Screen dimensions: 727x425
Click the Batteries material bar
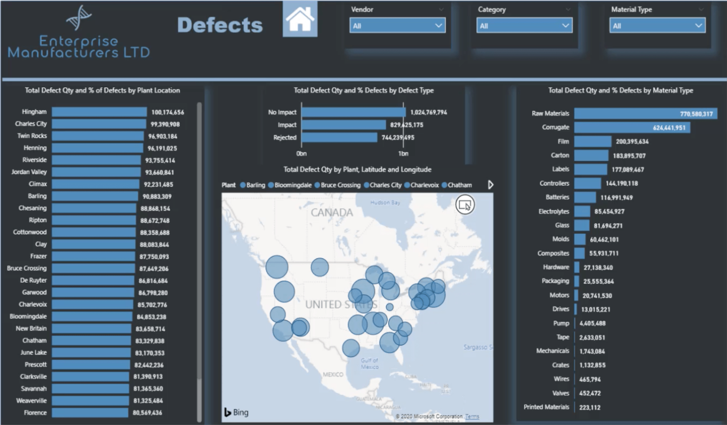(x=585, y=198)
